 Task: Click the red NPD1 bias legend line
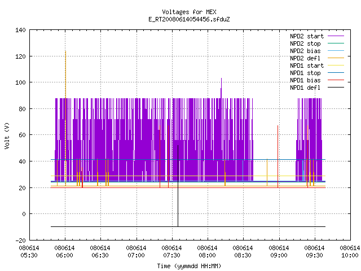pyautogui.click(x=336, y=80)
